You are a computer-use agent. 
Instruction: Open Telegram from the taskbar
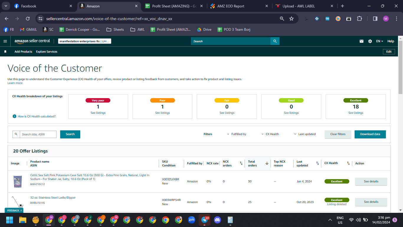pyautogui.click(x=204, y=220)
